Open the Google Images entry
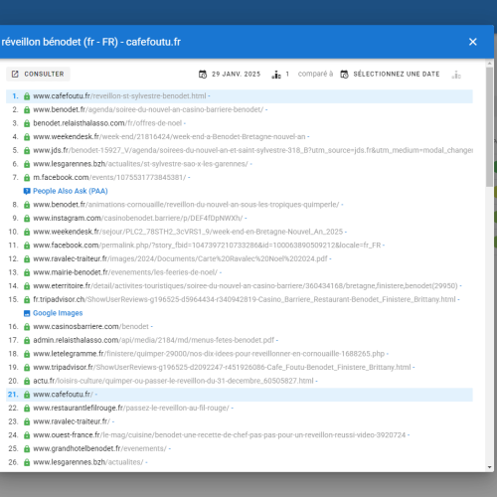The image size is (497, 497). tap(58, 313)
